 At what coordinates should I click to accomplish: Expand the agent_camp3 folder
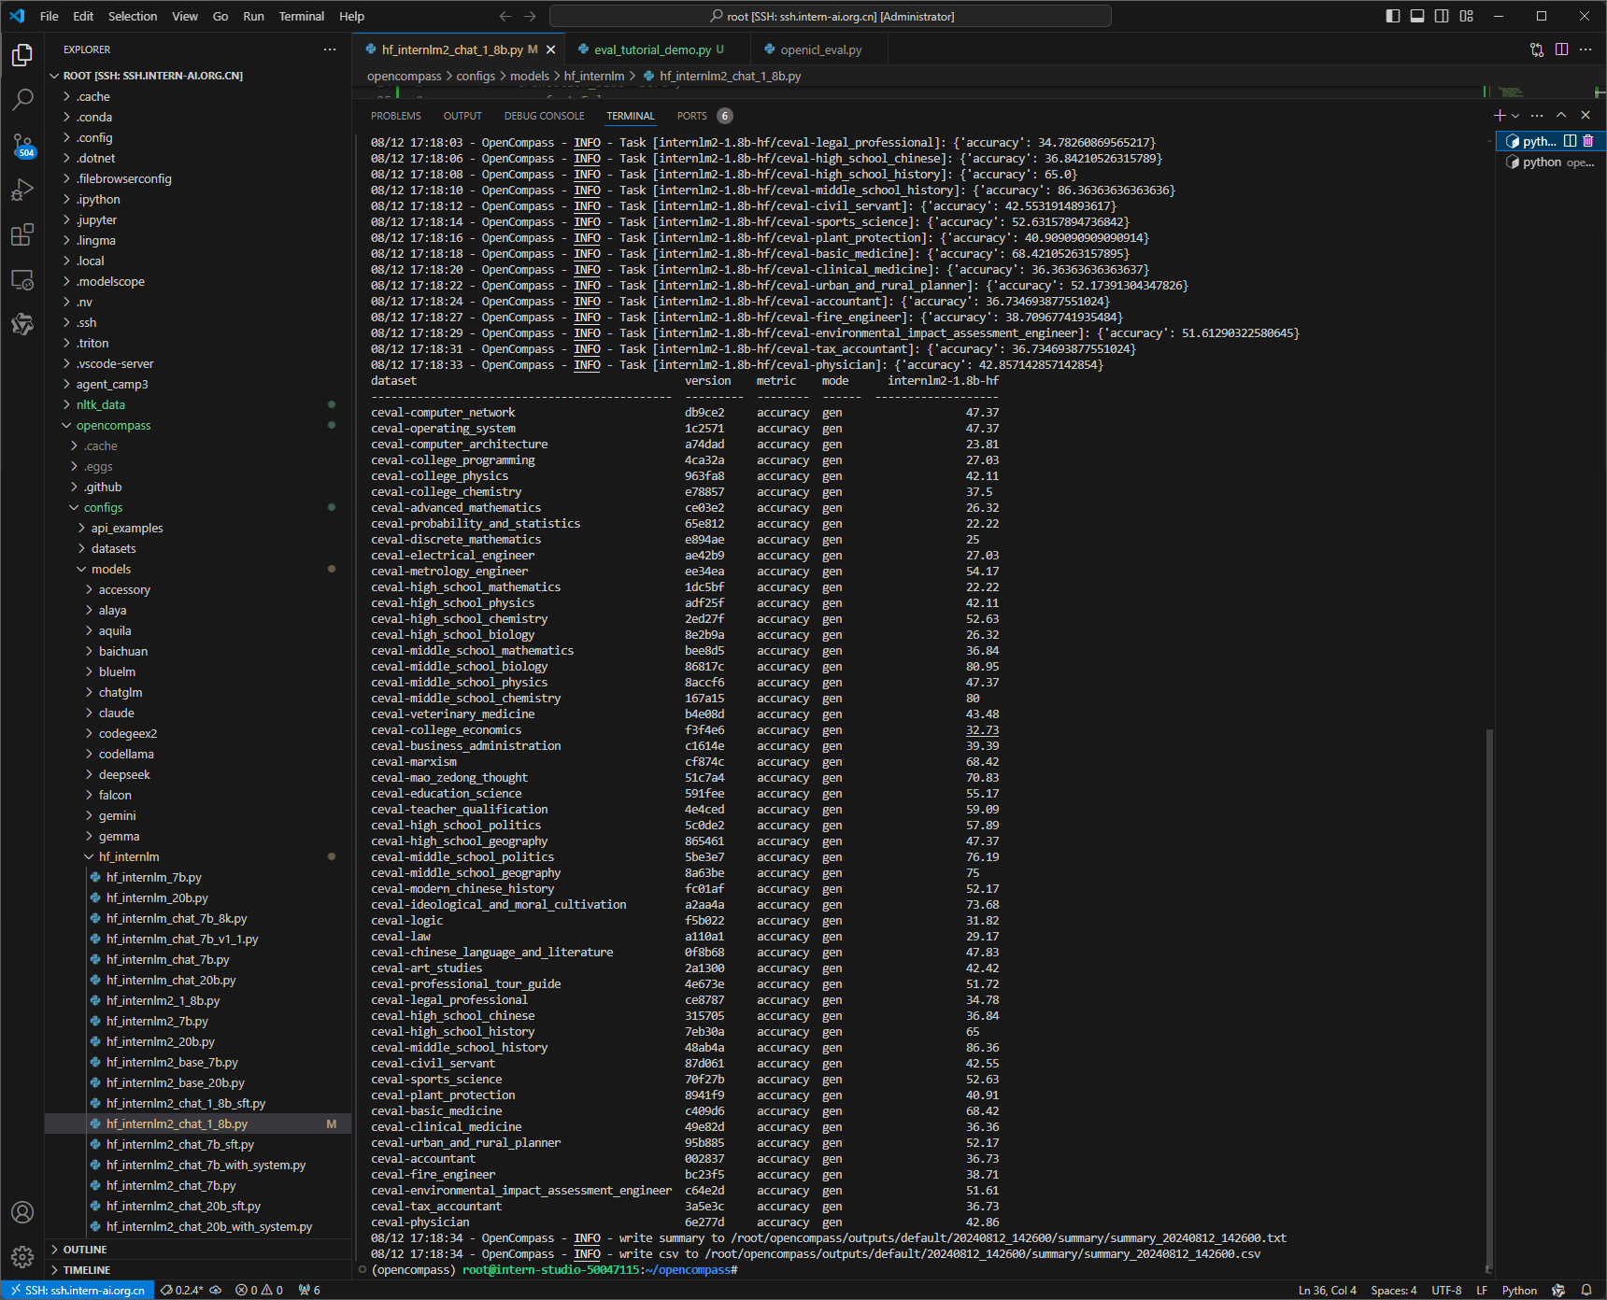[198, 384]
